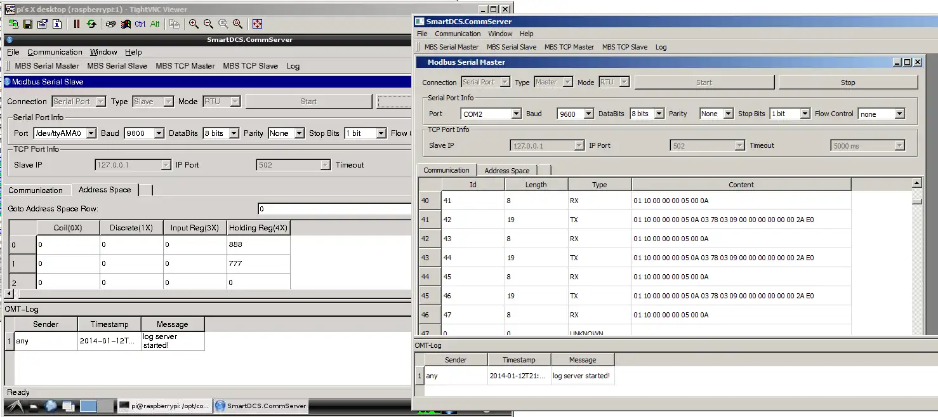Viewport: 938px width, 417px height.
Task: Click the red Pause icon in TightVNC toolbar
Action: (77, 24)
